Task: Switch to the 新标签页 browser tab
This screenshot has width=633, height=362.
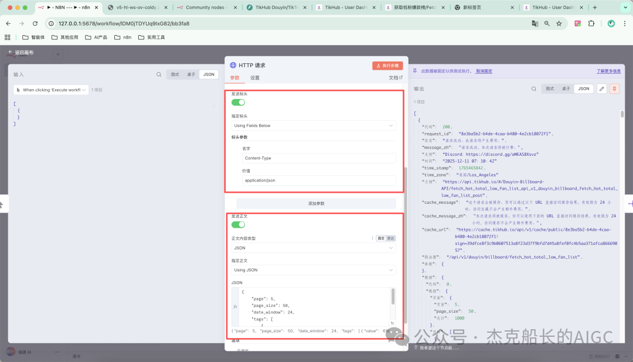Action: (484, 7)
